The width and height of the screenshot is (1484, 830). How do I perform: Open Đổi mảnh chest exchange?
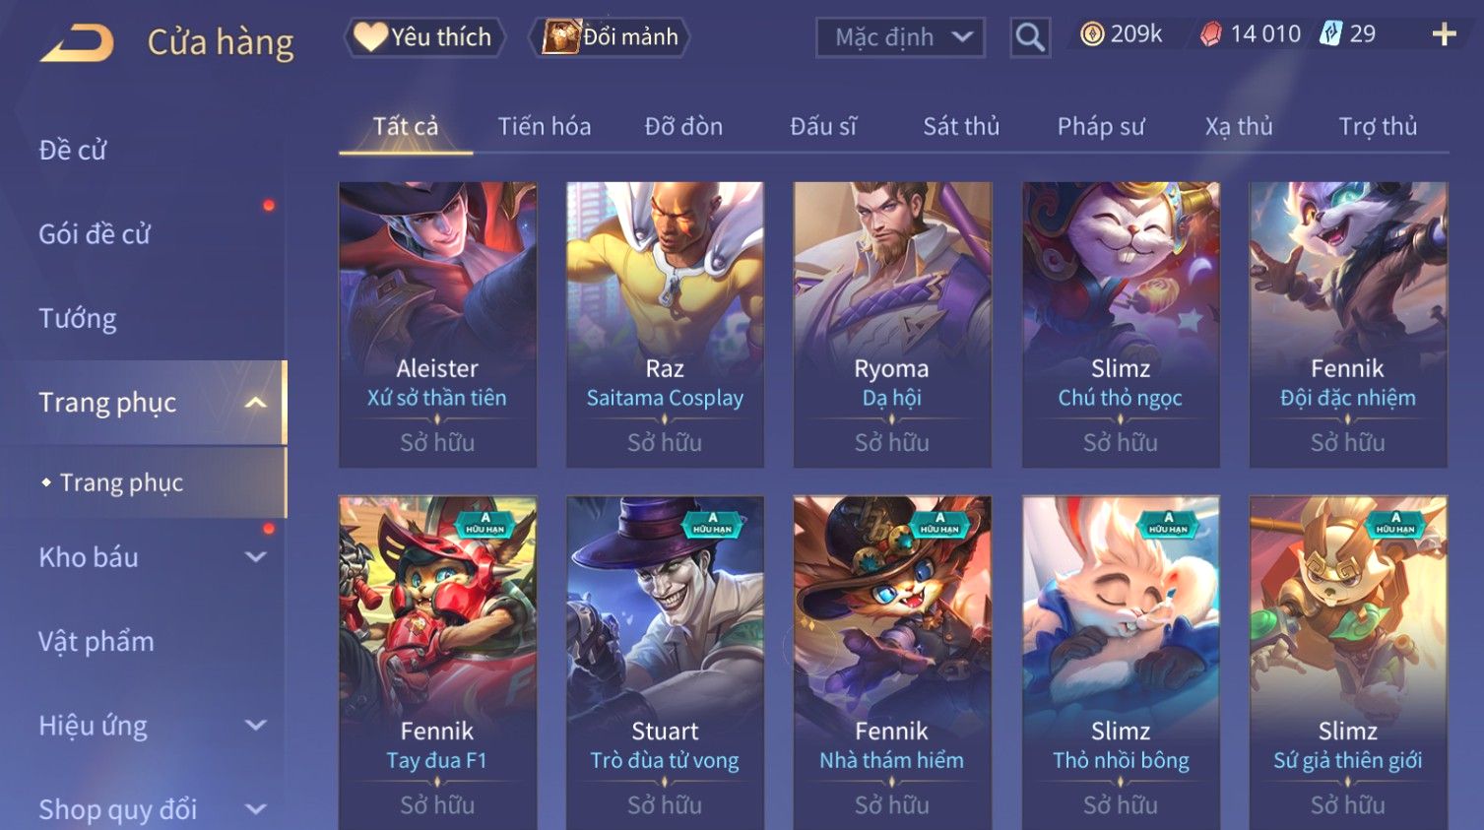pos(609,37)
